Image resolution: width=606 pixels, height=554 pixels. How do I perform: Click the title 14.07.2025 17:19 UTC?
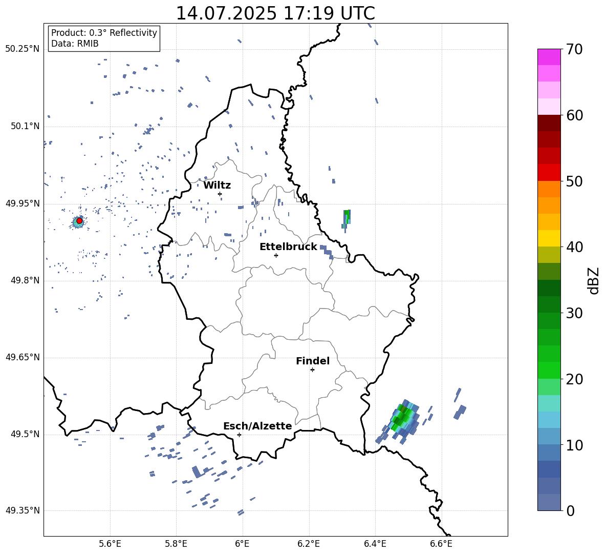(x=275, y=13)
